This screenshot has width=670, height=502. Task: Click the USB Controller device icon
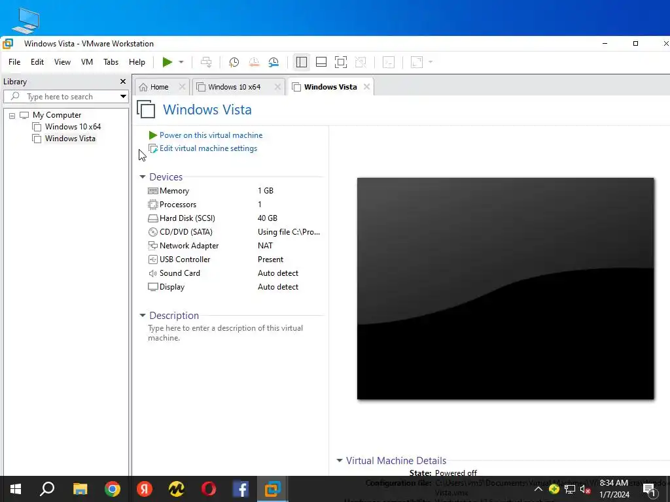[152, 259]
